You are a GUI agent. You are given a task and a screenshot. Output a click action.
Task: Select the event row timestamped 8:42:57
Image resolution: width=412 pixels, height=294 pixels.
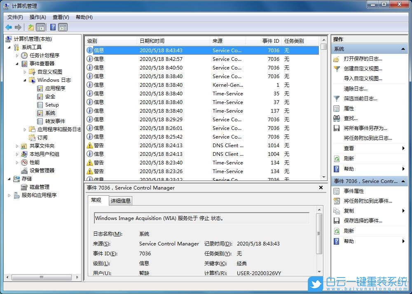pos(165,59)
